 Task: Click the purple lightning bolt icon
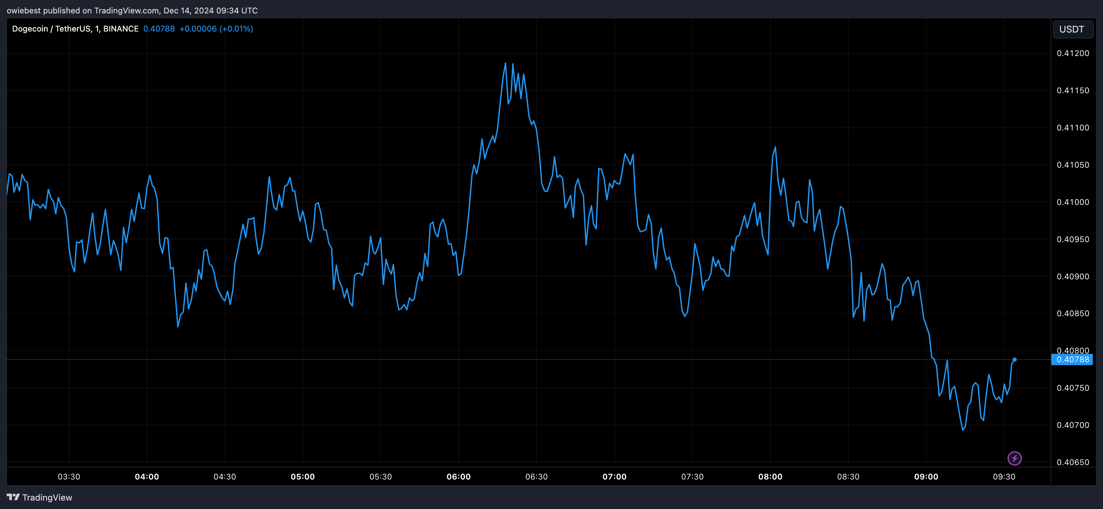1014,458
